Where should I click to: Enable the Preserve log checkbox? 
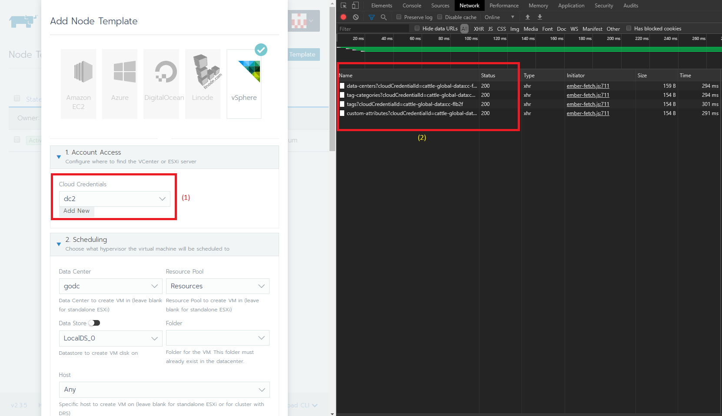398,17
